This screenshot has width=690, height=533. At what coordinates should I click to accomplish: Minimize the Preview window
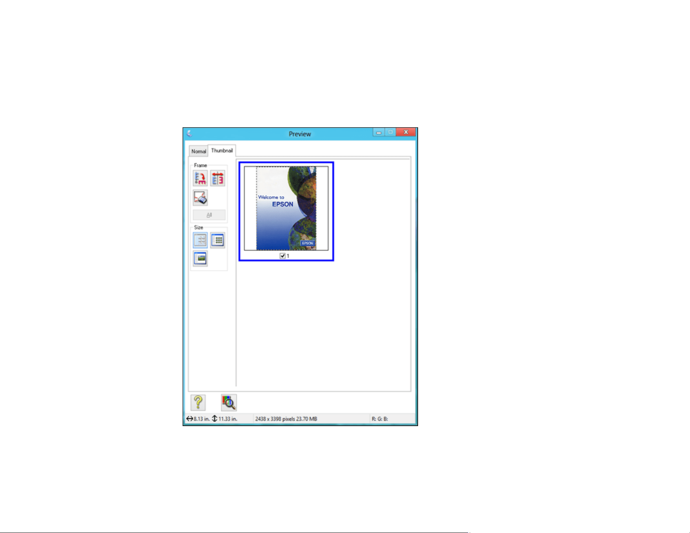pos(379,132)
